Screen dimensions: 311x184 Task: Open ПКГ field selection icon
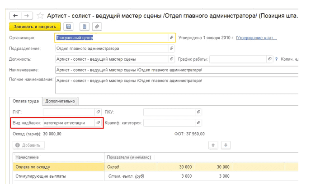(x=98, y=112)
